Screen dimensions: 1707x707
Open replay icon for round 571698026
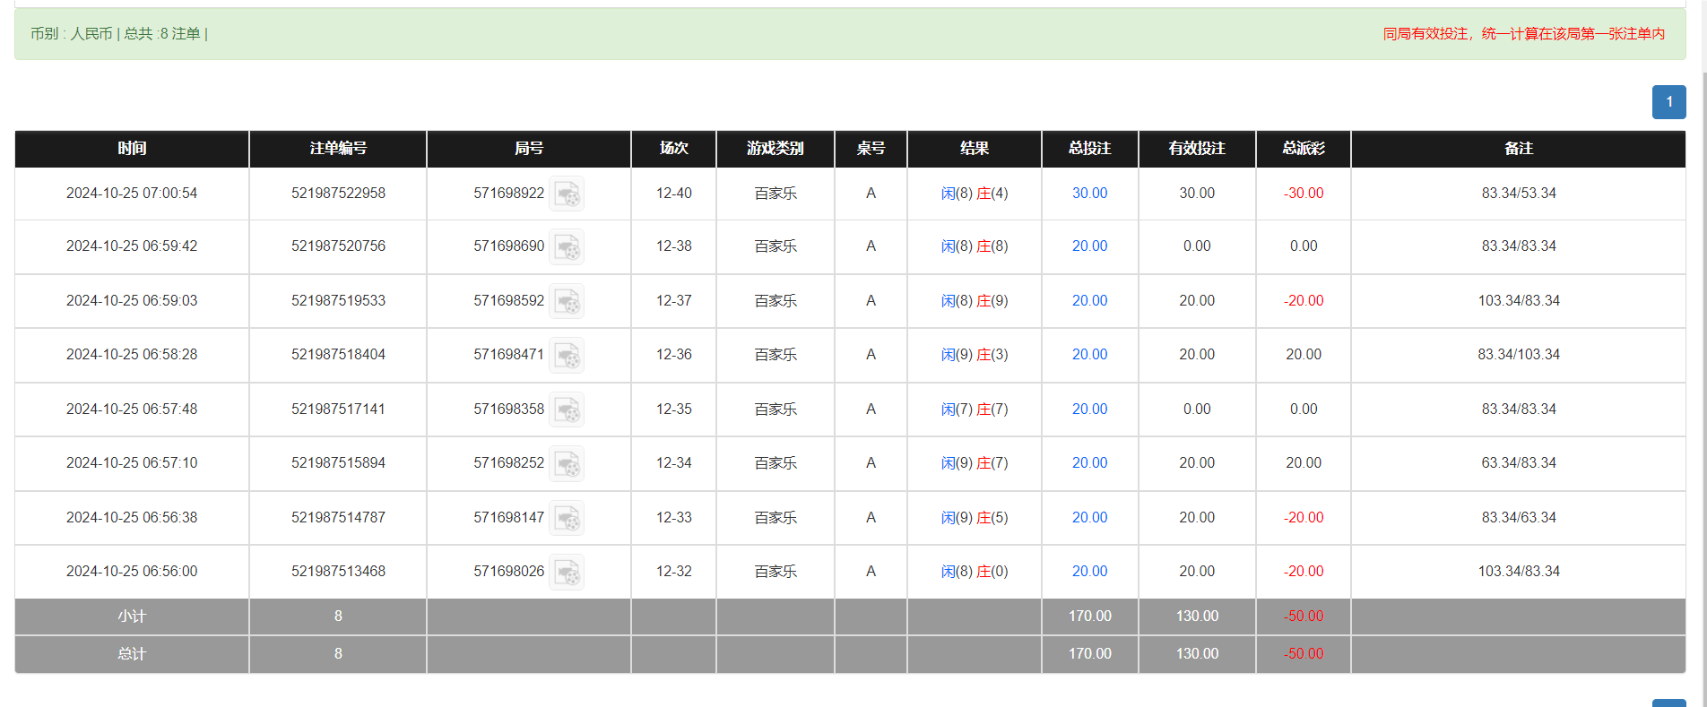coord(567,572)
